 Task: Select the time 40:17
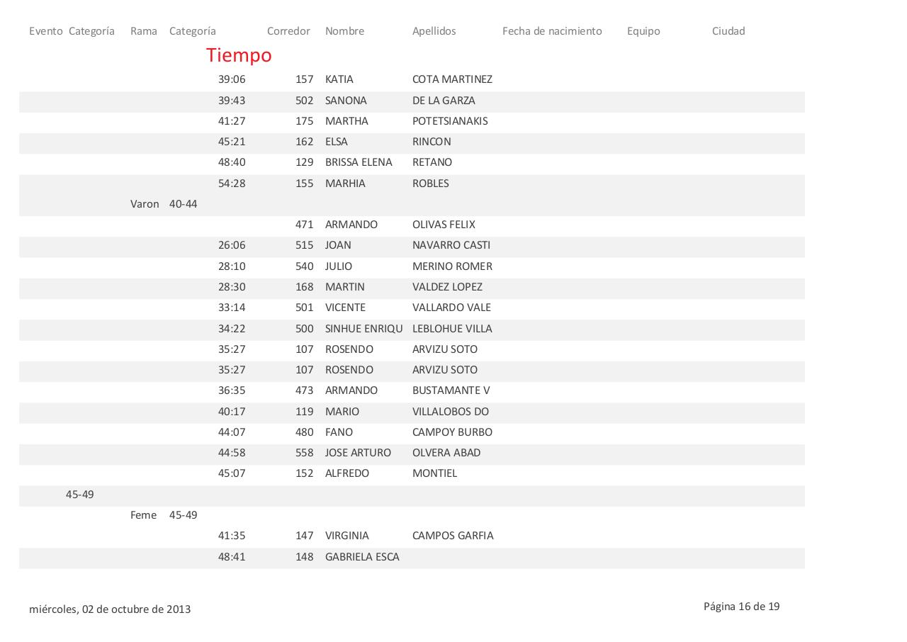(232, 412)
